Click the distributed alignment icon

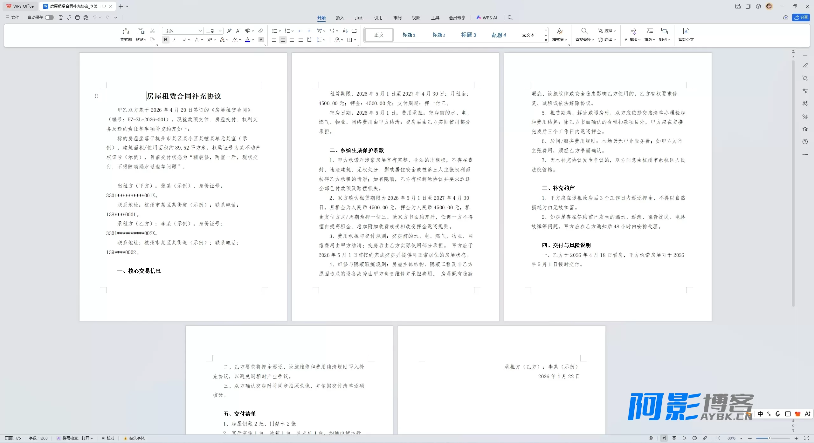tap(309, 40)
